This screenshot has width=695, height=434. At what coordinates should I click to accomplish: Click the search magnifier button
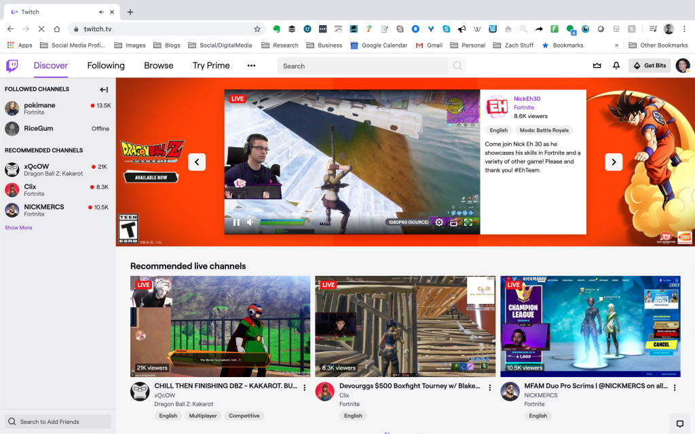click(x=457, y=66)
